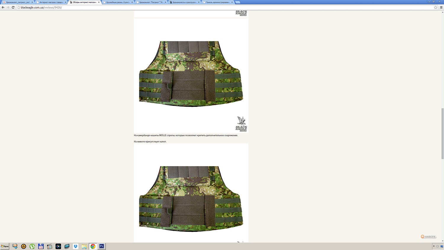
Task: Click the URL address bar
Action: click(x=207, y=7)
